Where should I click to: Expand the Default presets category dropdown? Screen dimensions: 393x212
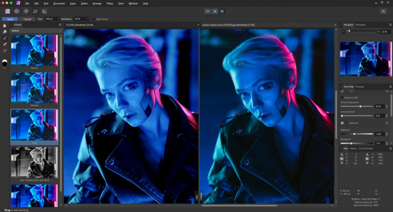pos(36,30)
